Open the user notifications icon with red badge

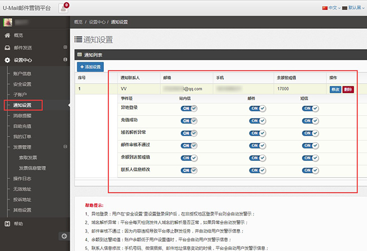click(x=63, y=8)
